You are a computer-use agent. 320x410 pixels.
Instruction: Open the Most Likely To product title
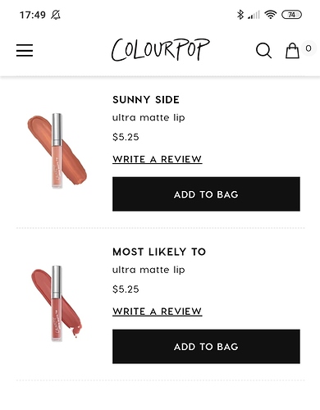159,252
